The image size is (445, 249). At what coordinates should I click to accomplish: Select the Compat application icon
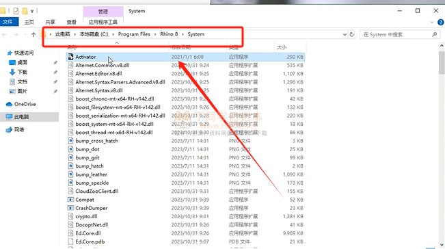(70, 200)
